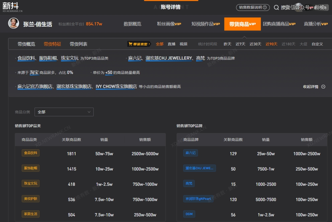
Task: Choose the 近30天 time range
Action: [x=255, y=44]
